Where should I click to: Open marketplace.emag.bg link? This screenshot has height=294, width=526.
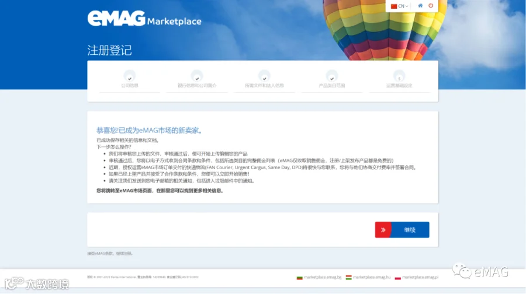point(323,277)
